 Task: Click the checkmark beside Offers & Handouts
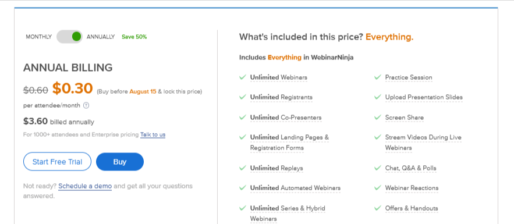click(378, 208)
